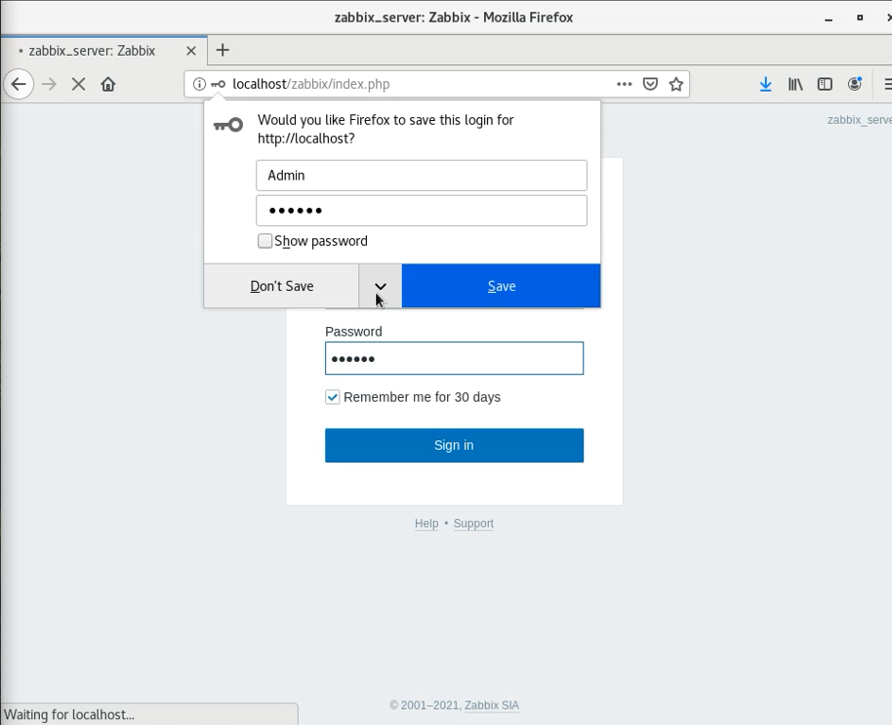Open the Downloads panel
892x725 pixels.
click(x=766, y=84)
